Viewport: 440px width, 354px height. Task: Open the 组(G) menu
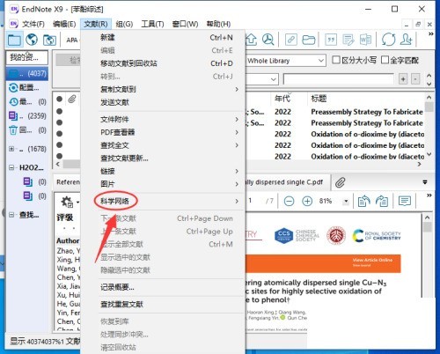124,24
